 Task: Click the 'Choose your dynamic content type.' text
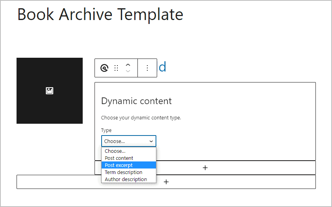pyautogui.click(x=141, y=118)
